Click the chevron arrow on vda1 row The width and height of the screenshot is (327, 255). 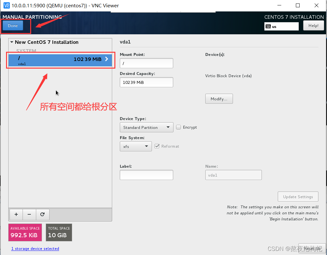click(106, 59)
